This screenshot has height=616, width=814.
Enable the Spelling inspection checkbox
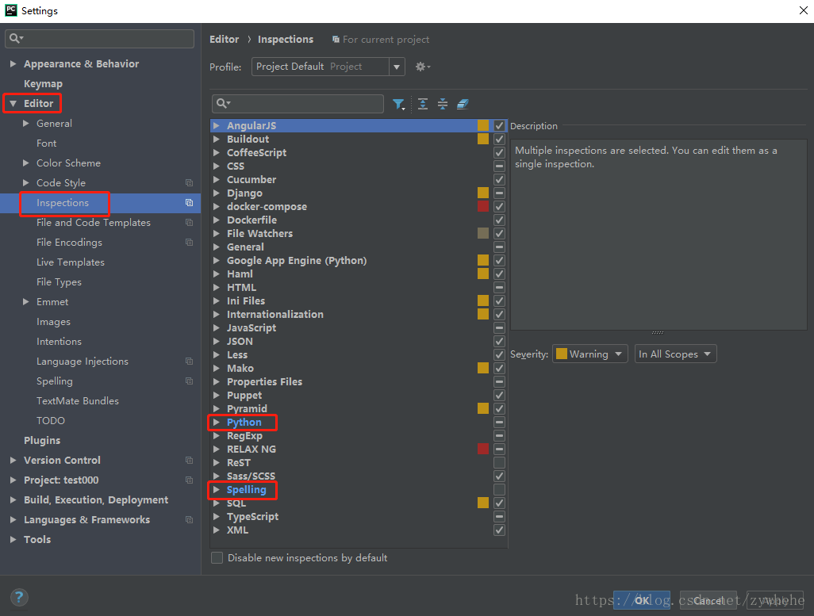[x=499, y=490]
